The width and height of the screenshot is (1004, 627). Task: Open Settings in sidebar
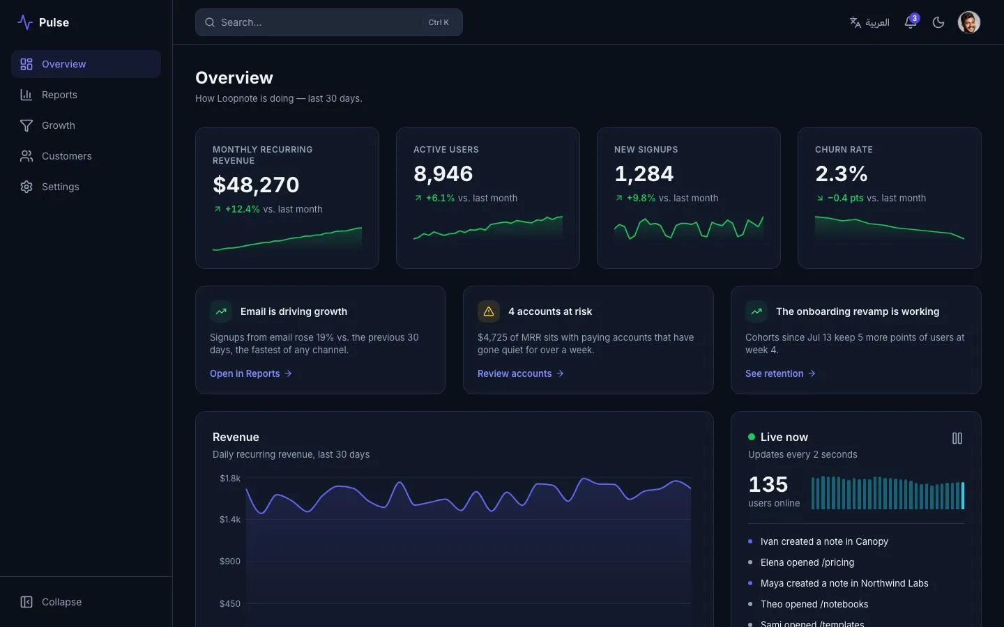tap(86, 187)
